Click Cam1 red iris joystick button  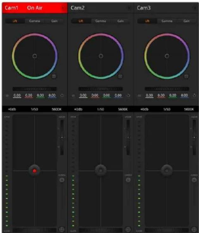34,171
